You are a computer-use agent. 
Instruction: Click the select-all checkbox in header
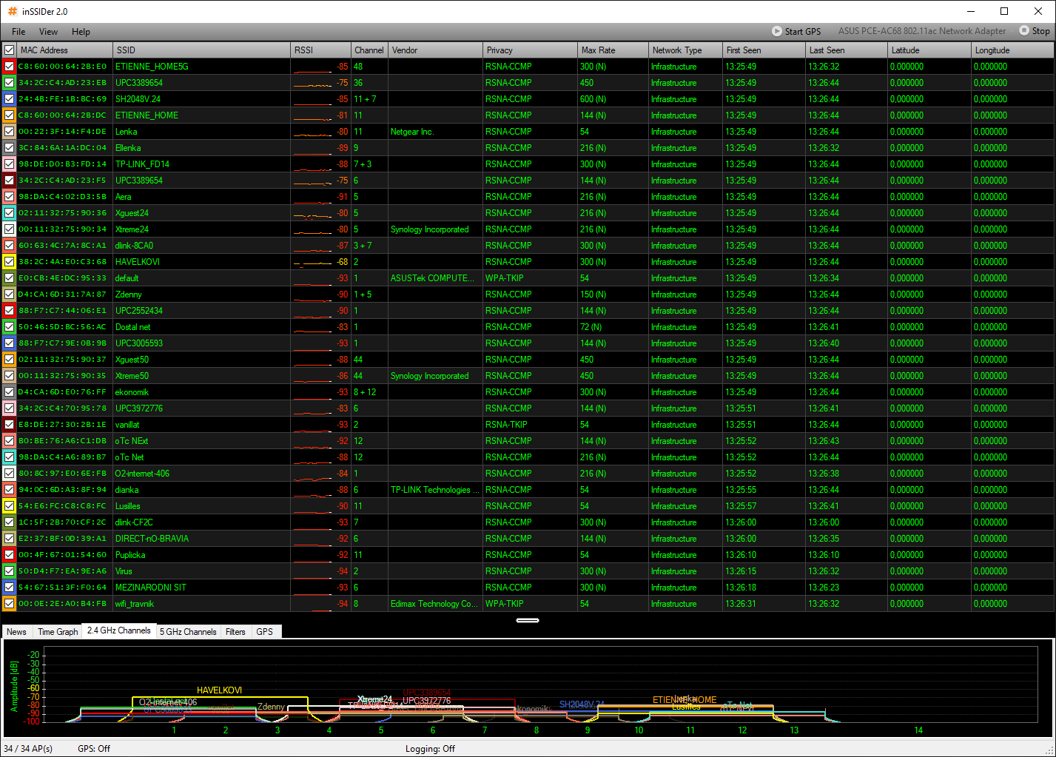click(x=9, y=50)
